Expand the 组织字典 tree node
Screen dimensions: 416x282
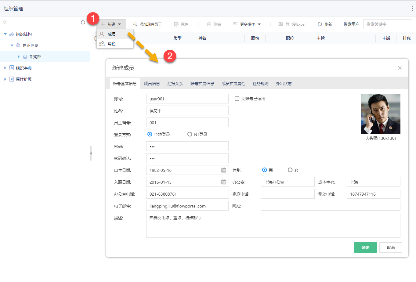coord(5,68)
